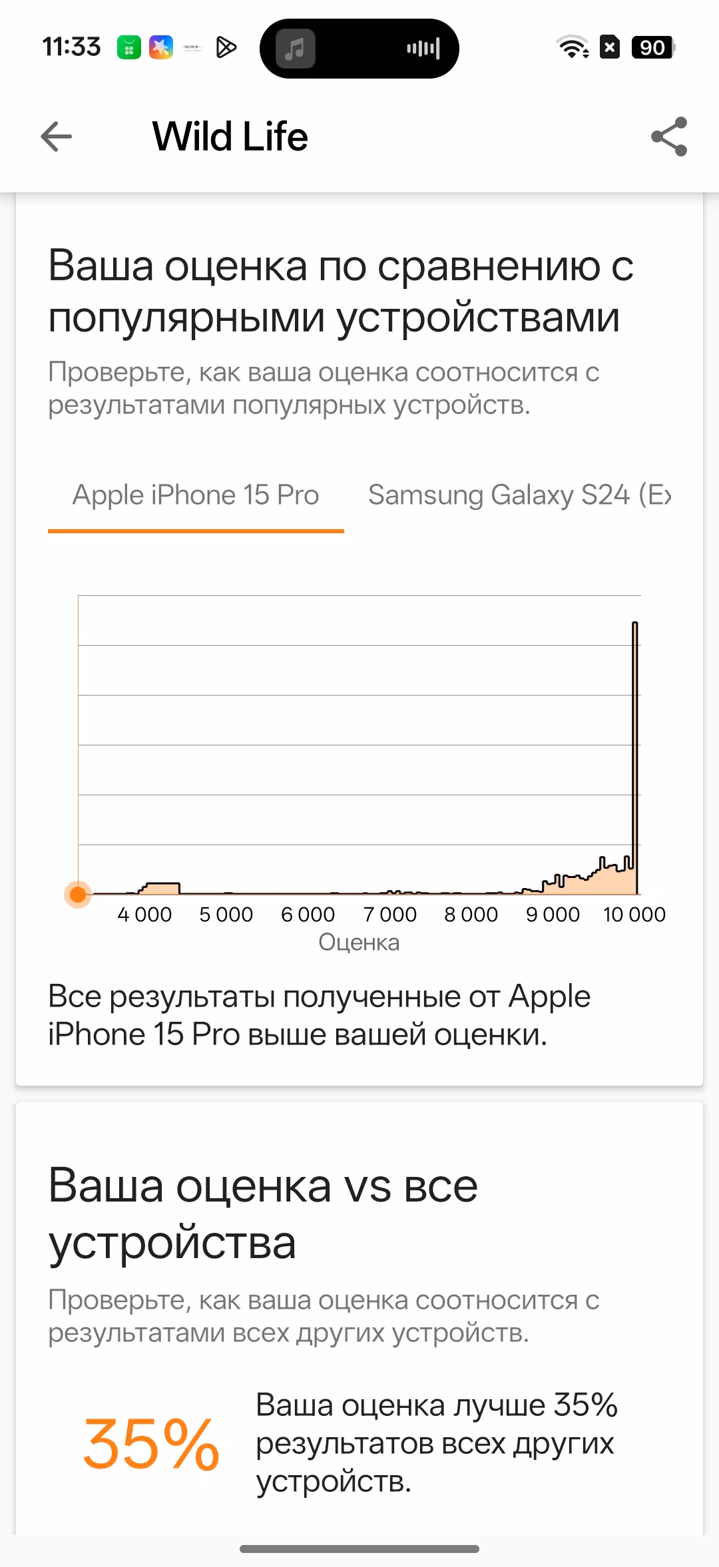Tap the Wild Life title
This screenshot has height=1567, width=719.
click(x=230, y=137)
